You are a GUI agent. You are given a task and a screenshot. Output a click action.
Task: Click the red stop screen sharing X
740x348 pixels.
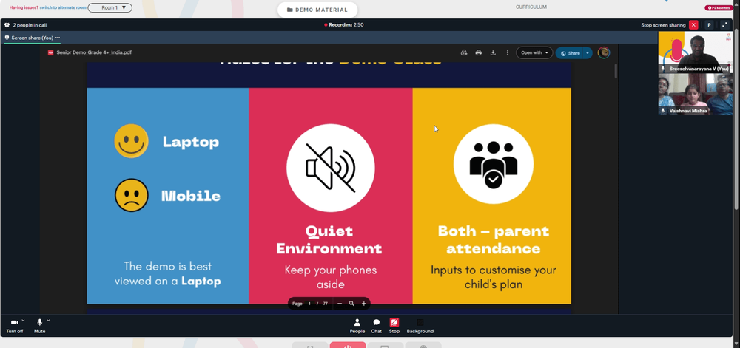pos(693,25)
